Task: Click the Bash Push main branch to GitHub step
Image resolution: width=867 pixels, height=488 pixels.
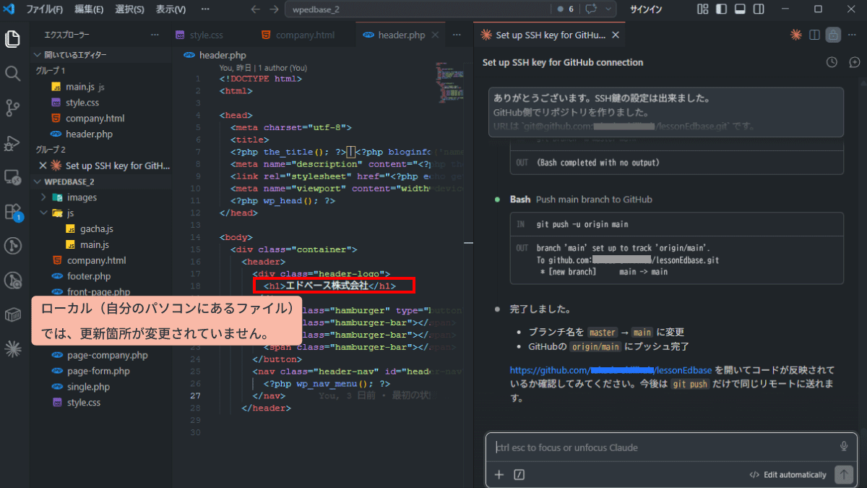Action: (581, 200)
